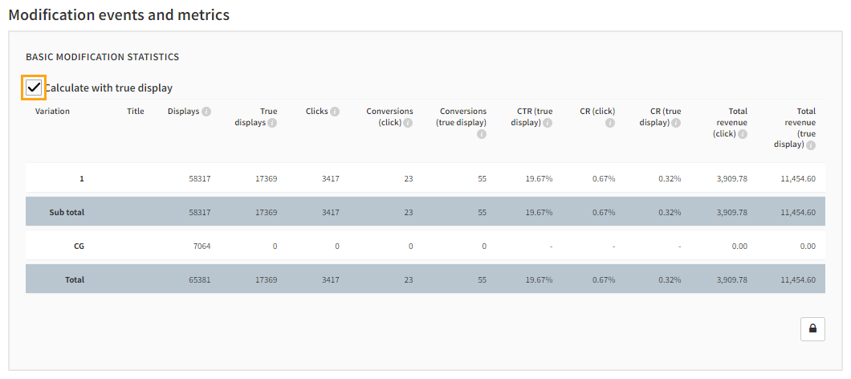This screenshot has width=851, height=379.
Task: Click the CTR (true display) info icon
Action: (x=548, y=123)
